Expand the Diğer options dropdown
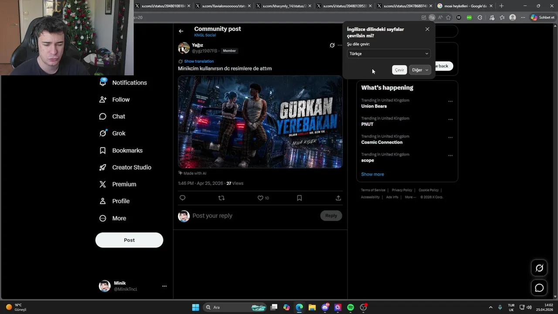This screenshot has height=314, width=558. click(x=420, y=70)
